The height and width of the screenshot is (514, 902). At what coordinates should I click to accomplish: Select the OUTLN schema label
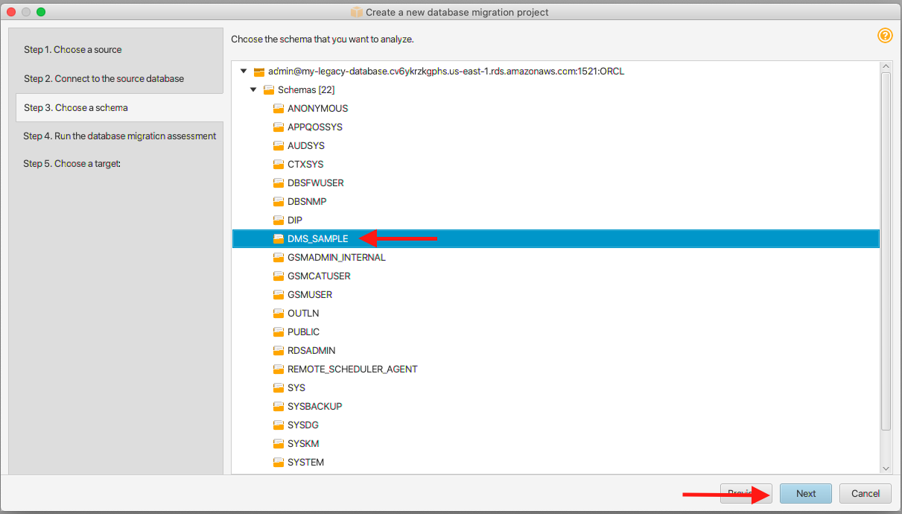(303, 314)
